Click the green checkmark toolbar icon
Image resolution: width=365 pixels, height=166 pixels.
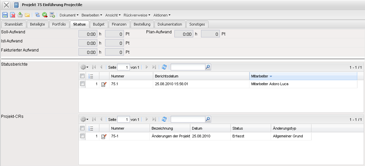44,15
